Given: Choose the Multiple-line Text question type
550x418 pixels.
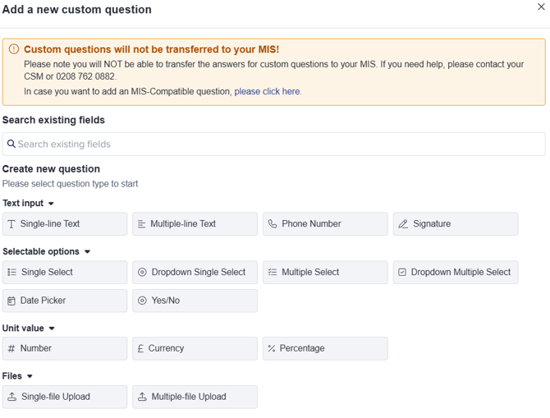Looking at the screenshot, I should [195, 223].
